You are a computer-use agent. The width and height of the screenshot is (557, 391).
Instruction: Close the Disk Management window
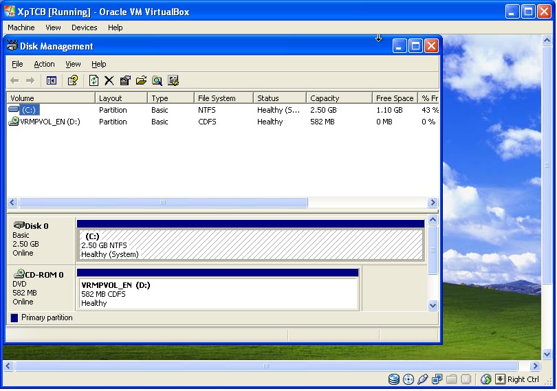431,46
